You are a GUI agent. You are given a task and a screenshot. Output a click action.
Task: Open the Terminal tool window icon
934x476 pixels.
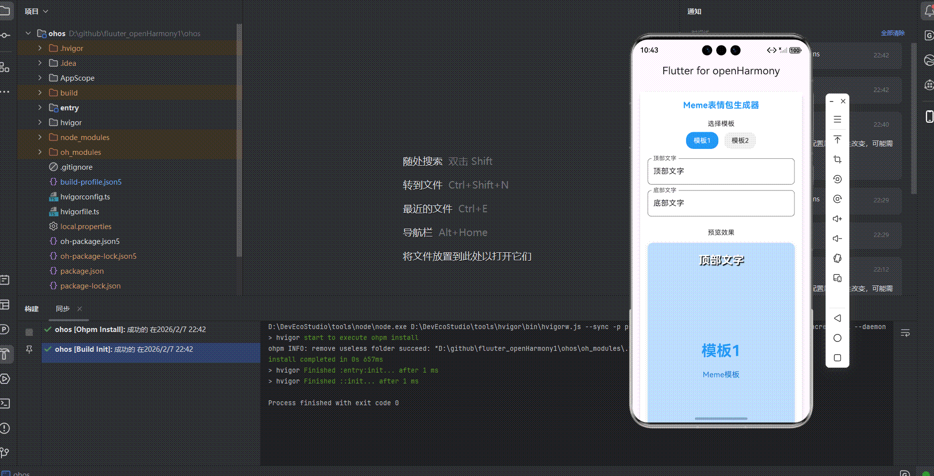[x=5, y=403]
